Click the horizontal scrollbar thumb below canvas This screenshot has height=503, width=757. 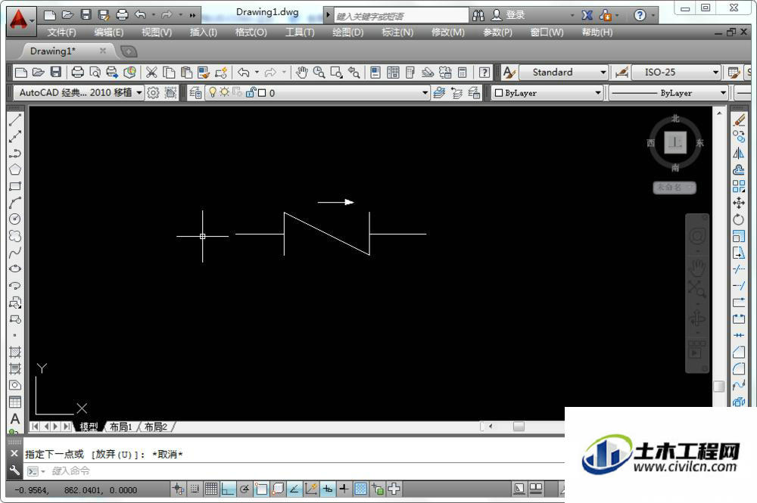click(519, 427)
